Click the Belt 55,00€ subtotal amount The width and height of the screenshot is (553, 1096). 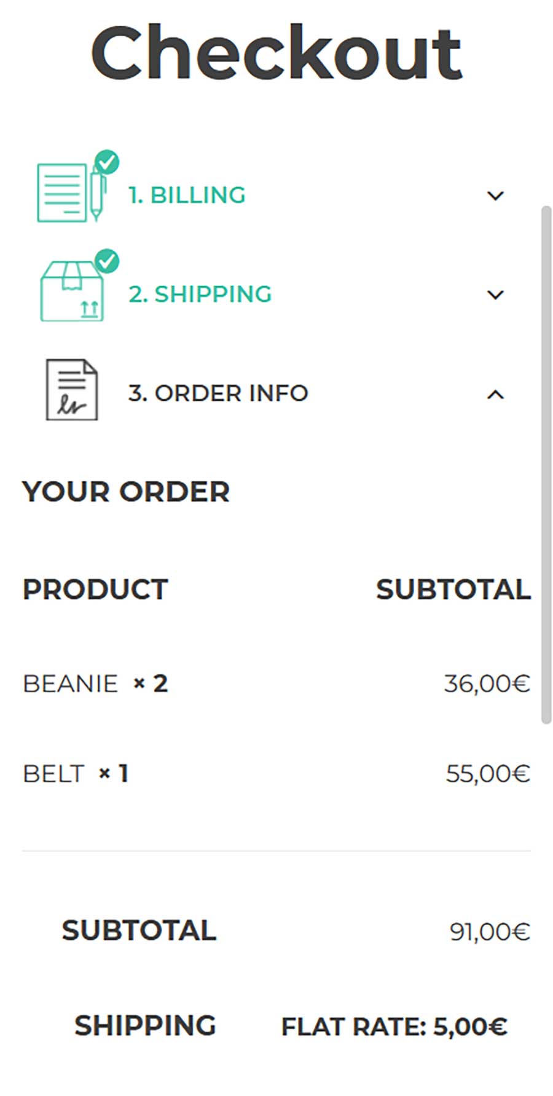[x=487, y=774]
